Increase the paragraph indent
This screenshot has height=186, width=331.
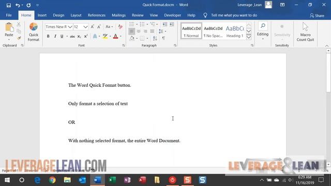coord(172,24)
